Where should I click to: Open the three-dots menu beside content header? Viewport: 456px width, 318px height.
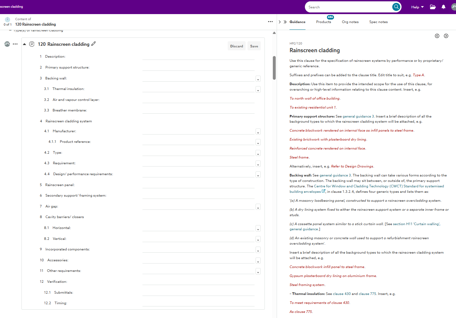point(270,22)
